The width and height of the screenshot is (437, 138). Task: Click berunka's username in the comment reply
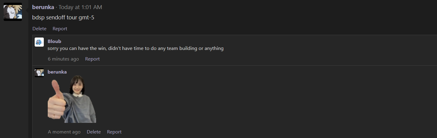(57, 72)
